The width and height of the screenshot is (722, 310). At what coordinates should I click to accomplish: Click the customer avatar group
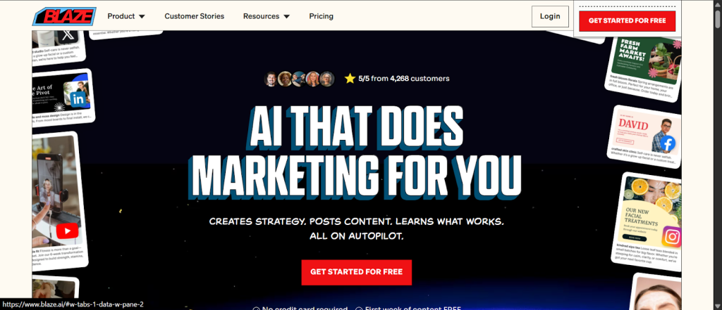click(299, 79)
